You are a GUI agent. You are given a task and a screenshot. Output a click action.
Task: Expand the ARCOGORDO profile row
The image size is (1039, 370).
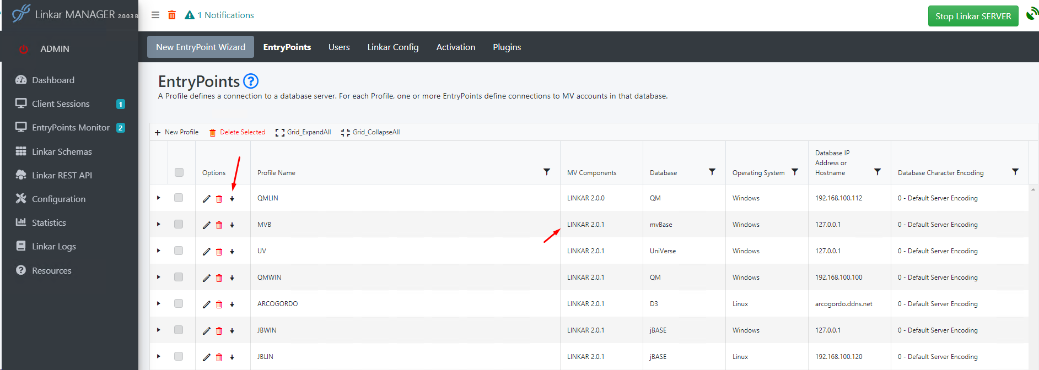pyautogui.click(x=159, y=303)
